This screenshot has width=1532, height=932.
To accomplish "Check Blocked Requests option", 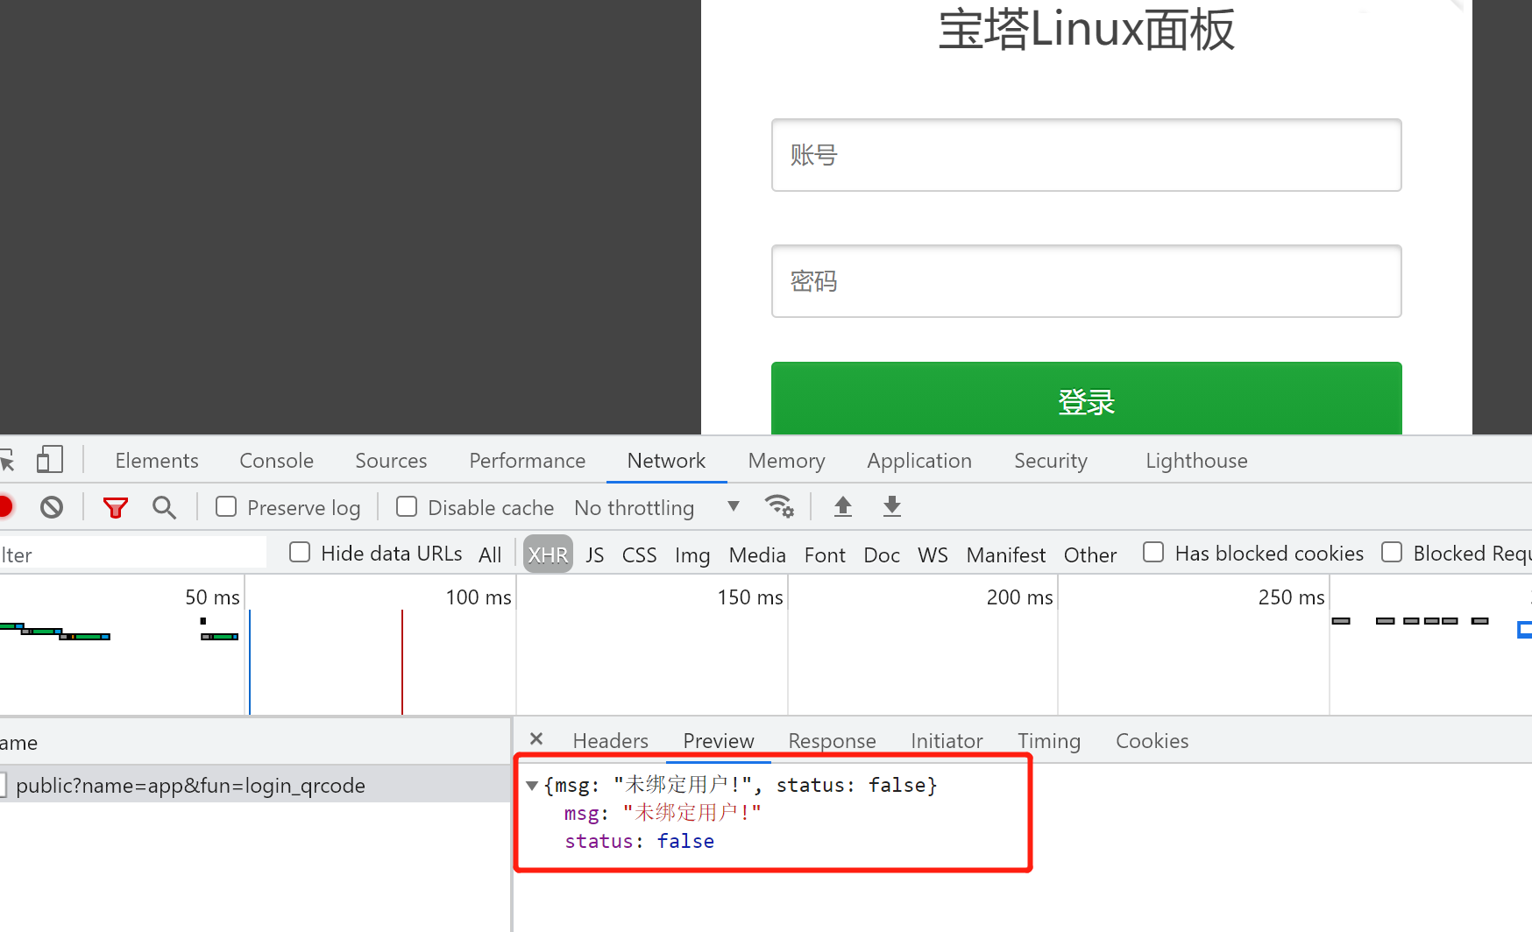I will coord(1392,552).
